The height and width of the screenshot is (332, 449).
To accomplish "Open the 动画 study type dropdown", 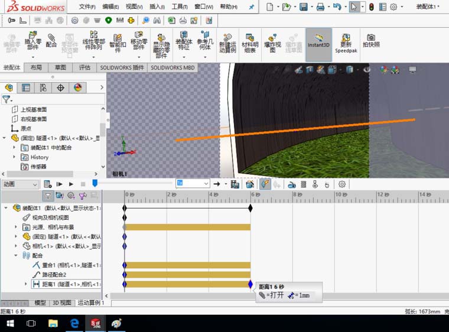I will click(x=21, y=184).
